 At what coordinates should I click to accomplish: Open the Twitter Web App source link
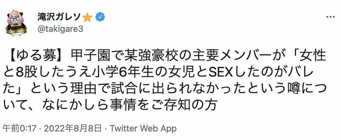click(x=143, y=129)
